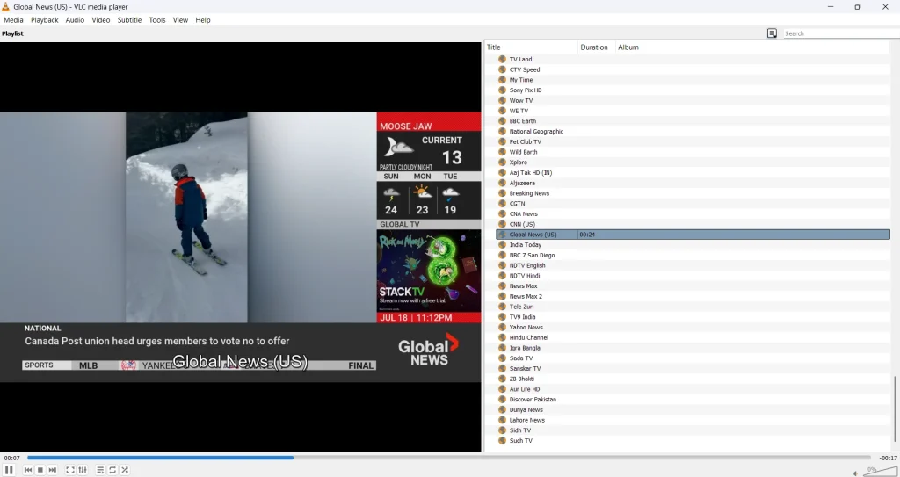Screen dimensions: 900x477
Task: Skip to next media in playlist
Action: pos(52,470)
